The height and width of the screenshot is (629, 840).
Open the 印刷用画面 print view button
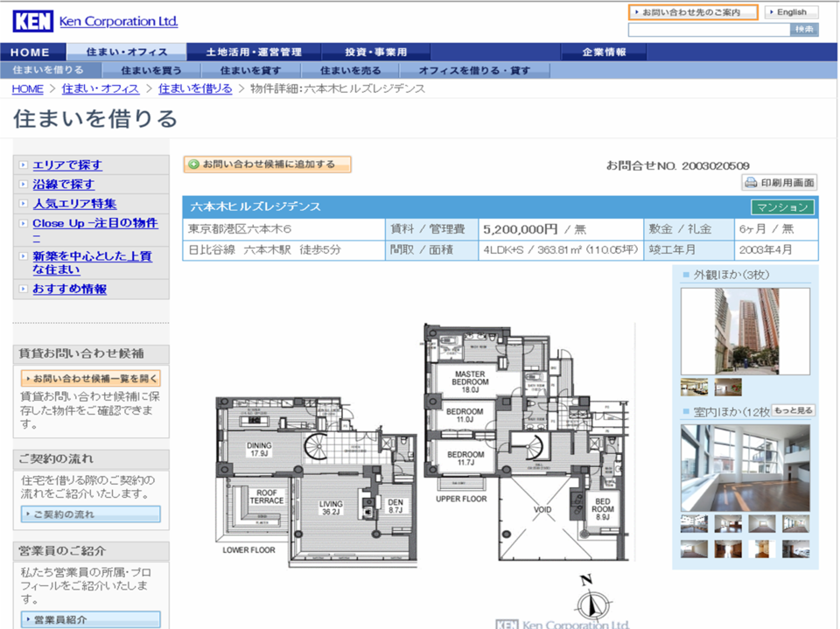pyautogui.click(x=780, y=183)
